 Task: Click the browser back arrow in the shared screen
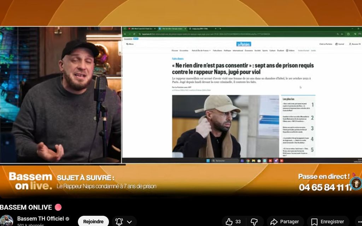pos(125,34)
